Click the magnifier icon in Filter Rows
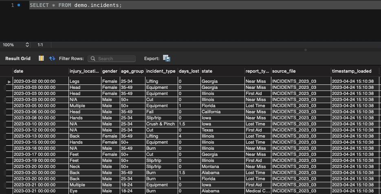The width and height of the screenshot is (381, 194). 92,58
